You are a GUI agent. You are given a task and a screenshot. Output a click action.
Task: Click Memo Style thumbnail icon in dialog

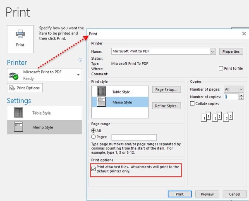(x=101, y=102)
